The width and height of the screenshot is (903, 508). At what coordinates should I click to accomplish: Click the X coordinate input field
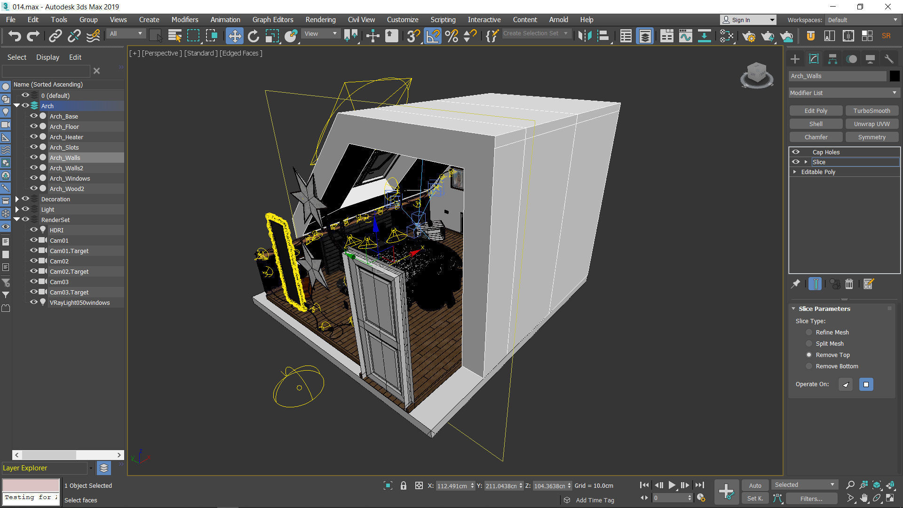(452, 486)
